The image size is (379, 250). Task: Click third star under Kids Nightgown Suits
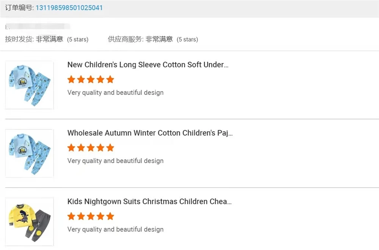[91, 216]
